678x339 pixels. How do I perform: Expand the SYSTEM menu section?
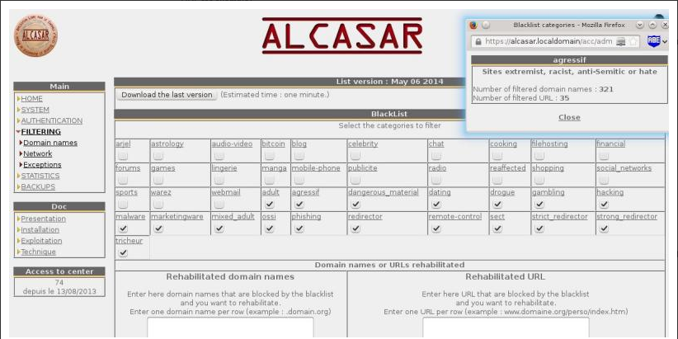35,110
